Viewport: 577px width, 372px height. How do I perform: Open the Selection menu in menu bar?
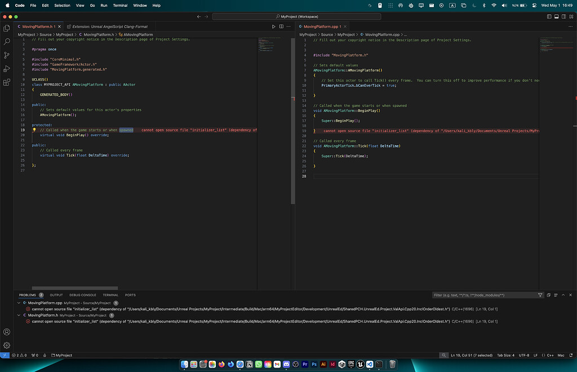click(x=62, y=5)
